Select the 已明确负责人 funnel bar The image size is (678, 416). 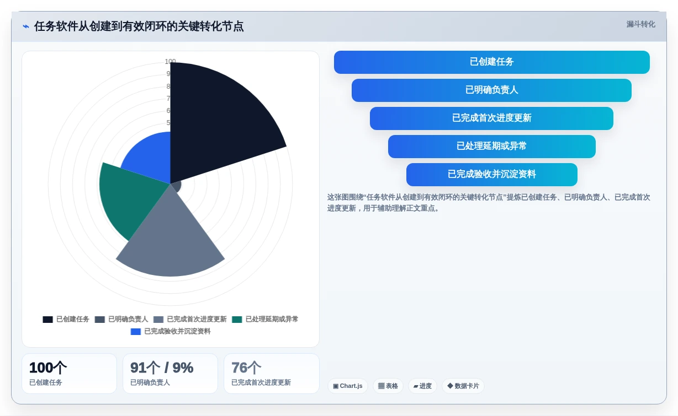click(491, 90)
